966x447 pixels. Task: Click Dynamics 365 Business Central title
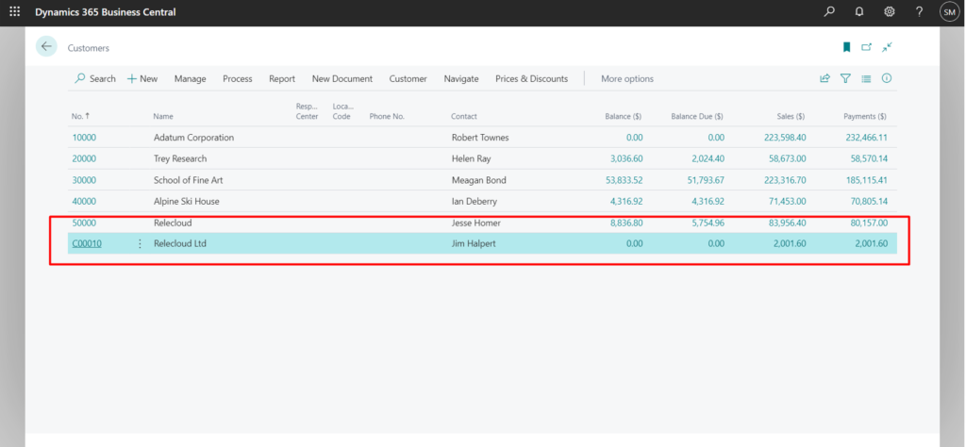(x=106, y=12)
